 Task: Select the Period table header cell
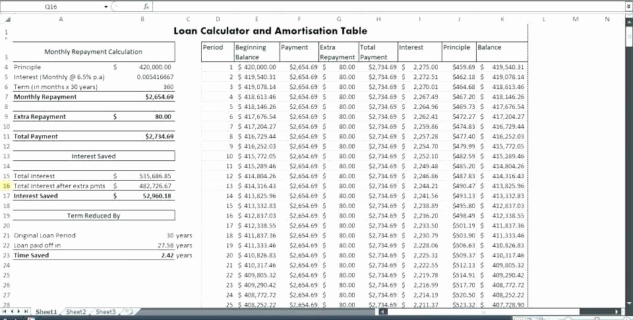[218, 51]
